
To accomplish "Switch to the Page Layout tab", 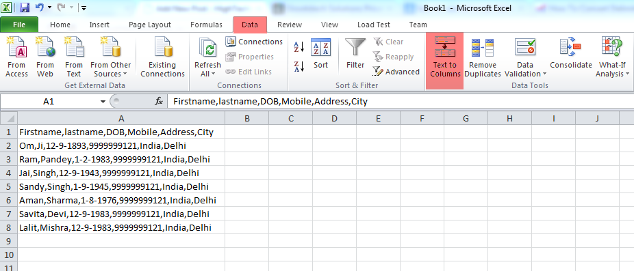I will click(x=150, y=25).
